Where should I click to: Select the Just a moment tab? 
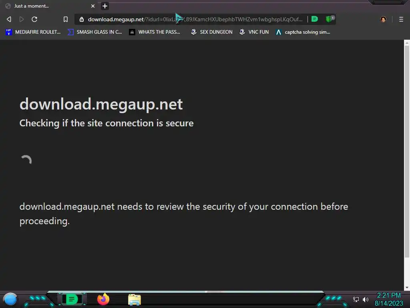point(50,6)
